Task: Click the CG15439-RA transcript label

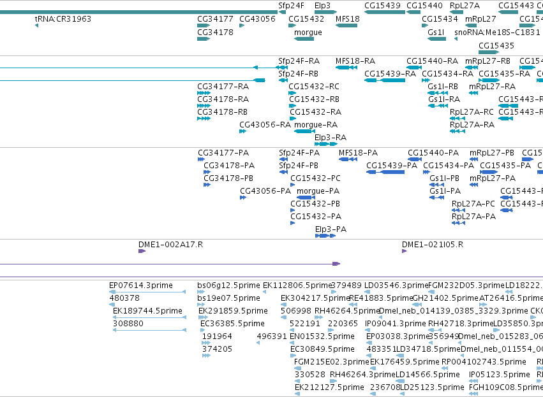Action: click(x=390, y=74)
